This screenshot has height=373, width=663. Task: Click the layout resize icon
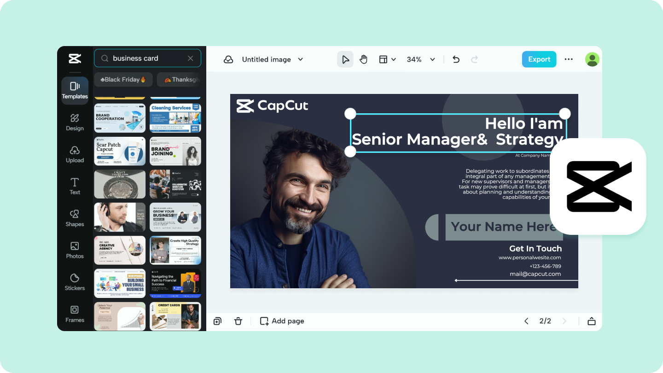coord(383,59)
